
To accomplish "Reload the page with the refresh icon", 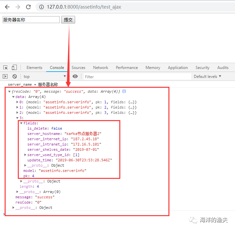I will coord(28,7).
